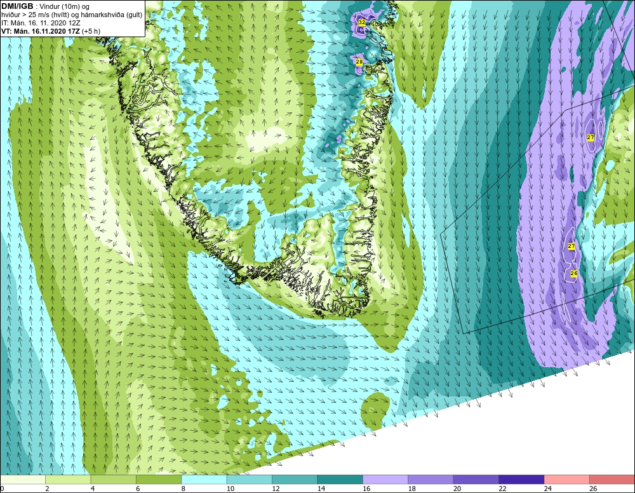This screenshot has height=493, width=635.
Task: Select the 12–14 teal legend swatch
Action: click(295, 480)
